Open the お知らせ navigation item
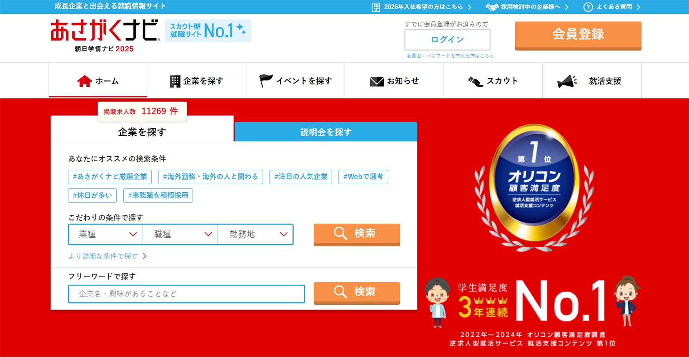 tap(394, 81)
